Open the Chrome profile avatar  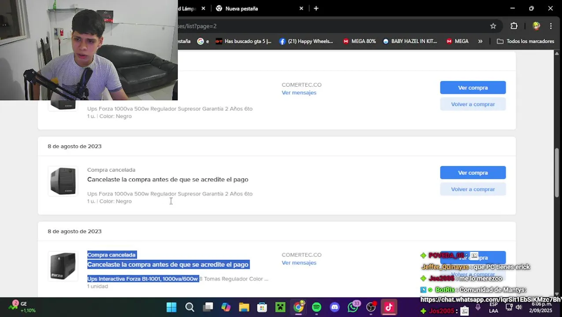[536, 26]
